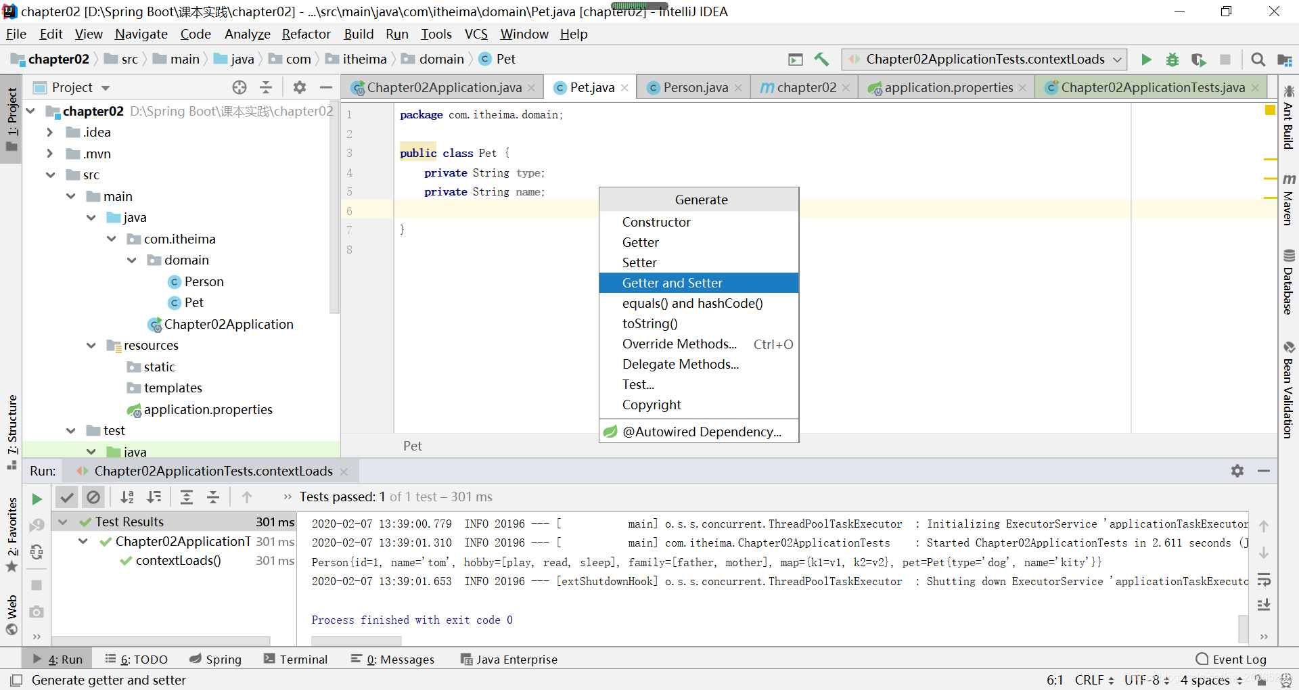Toggle show ignored tests button
Image resolution: width=1299 pixels, height=690 pixels.
[x=93, y=497]
